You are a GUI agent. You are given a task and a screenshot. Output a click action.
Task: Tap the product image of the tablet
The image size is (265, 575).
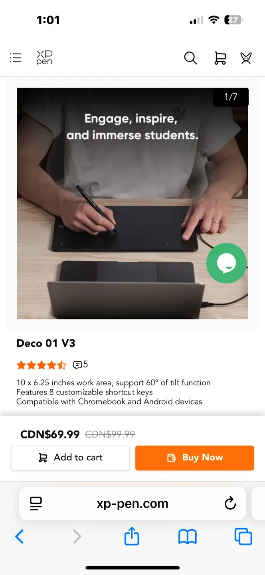[x=132, y=203]
